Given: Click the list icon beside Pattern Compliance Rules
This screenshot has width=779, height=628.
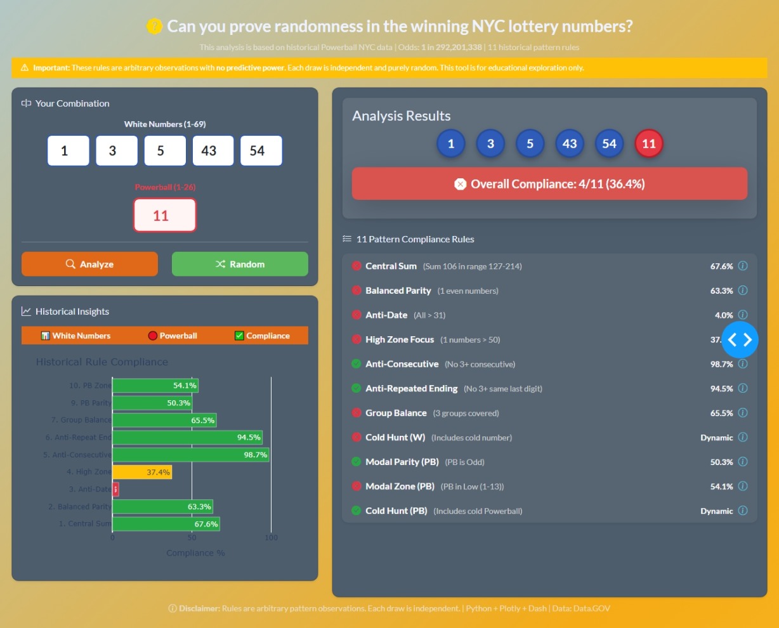Looking at the screenshot, I should click(347, 239).
